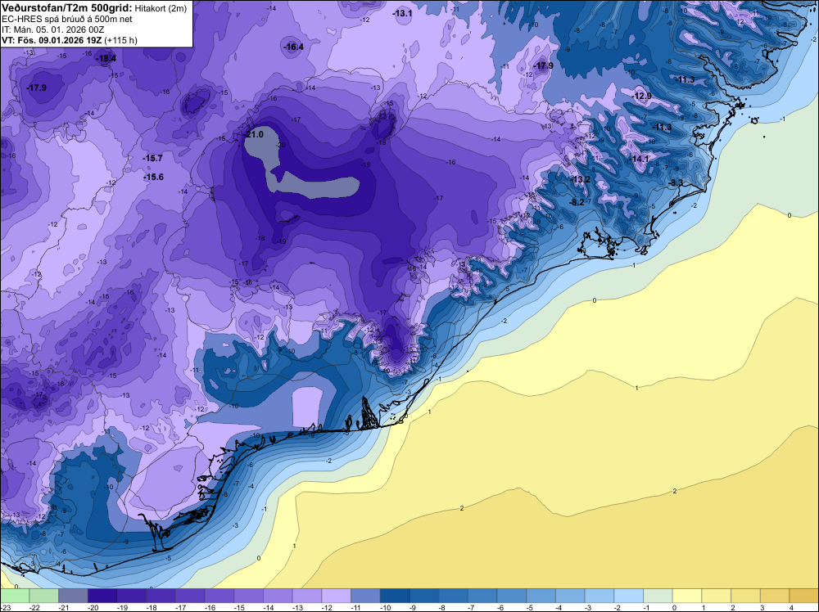Click the legend label '-11'
Image resolution: width=819 pixels, height=612 pixels.
[356, 607]
